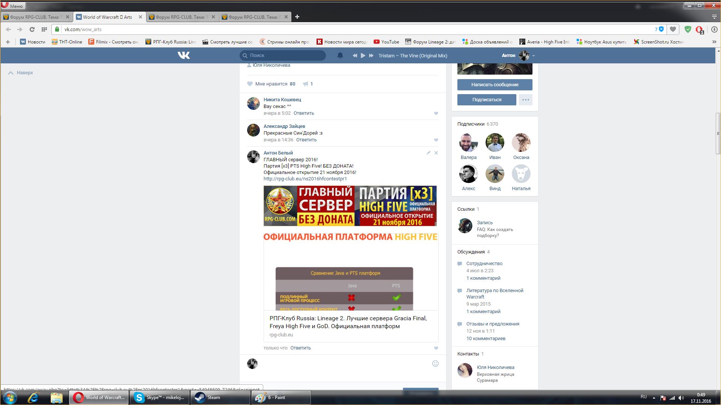Open the three-dots group actions menu
This screenshot has height=405, width=721.
click(525, 100)
